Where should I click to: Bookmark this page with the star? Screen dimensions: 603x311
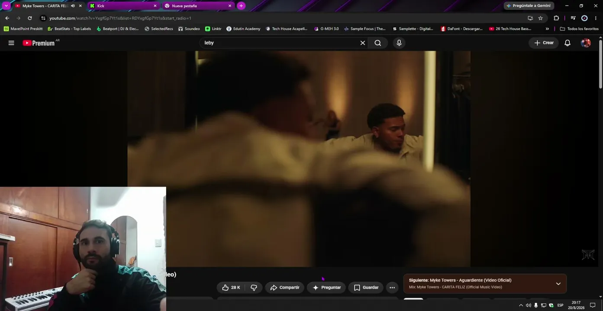(x=541, y=18)
